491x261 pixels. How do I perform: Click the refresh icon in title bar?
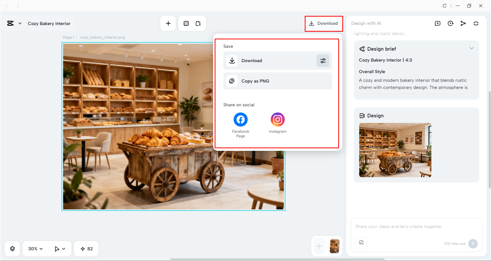(444, 6)
